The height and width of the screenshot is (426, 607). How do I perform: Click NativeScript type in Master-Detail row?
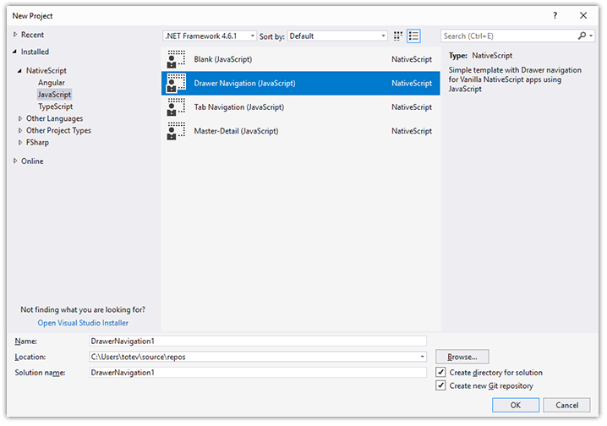tap(412, 131)
